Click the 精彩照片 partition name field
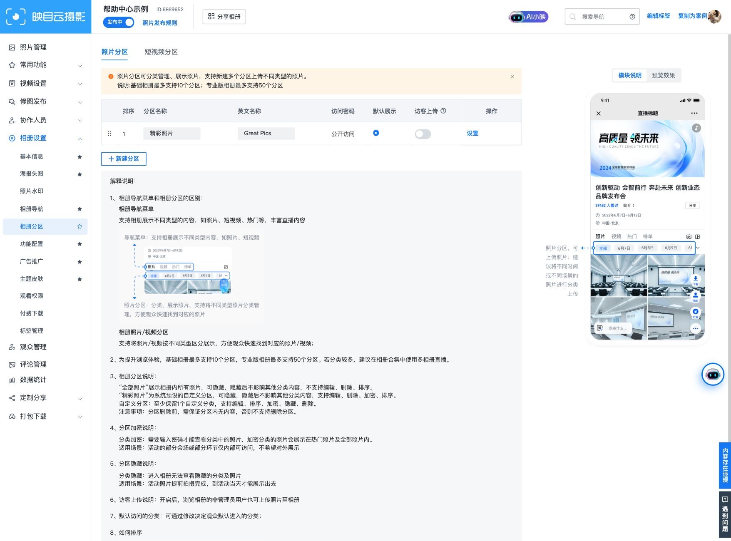This screenshot has width=731, height=541. click(x=172, y=133)
